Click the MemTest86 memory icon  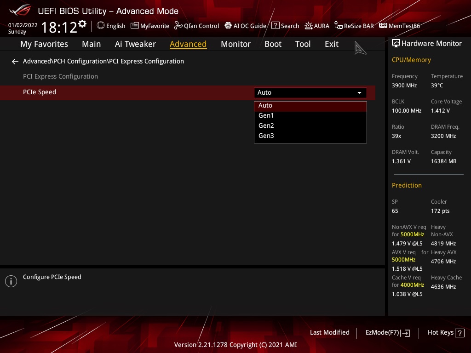(383, 26)
